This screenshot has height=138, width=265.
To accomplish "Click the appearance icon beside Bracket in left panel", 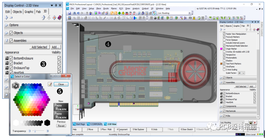I will (7, 63).
